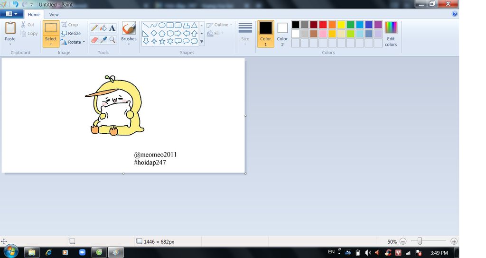Choose the Cloud callout shape
The height and width of the screenshot is (258, 486).
click(194, 41)
